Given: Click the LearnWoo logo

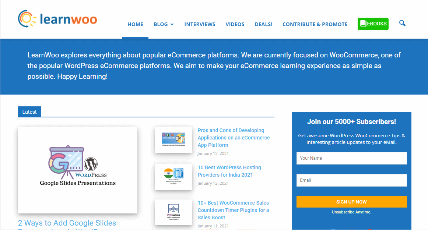Looking at the screenshot, I should [x=57, y=18].
